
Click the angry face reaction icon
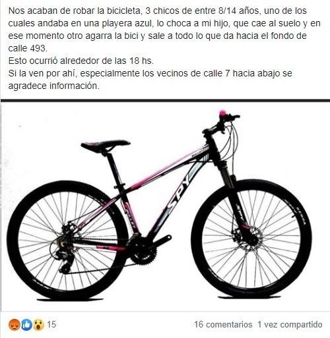click(15, 325)
